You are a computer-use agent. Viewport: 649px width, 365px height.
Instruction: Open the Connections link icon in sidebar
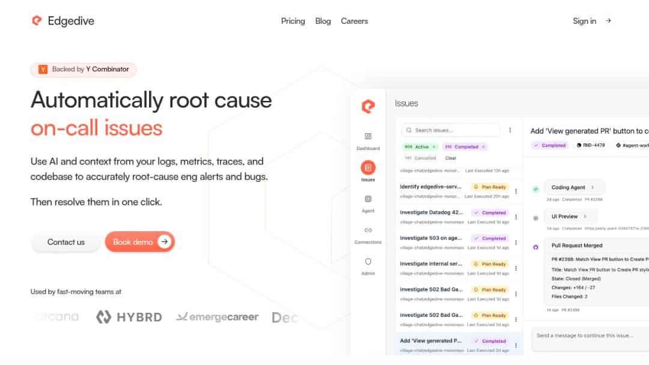tap(368, 231)
